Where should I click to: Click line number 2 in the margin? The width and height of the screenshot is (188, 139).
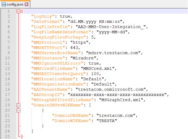click(x=9, y=16)
